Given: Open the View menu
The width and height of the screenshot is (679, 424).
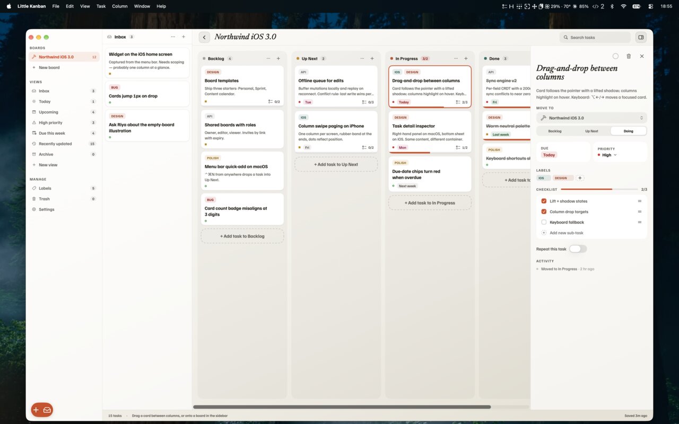Looking at the screenshot, I should click(x=85, y=6).
